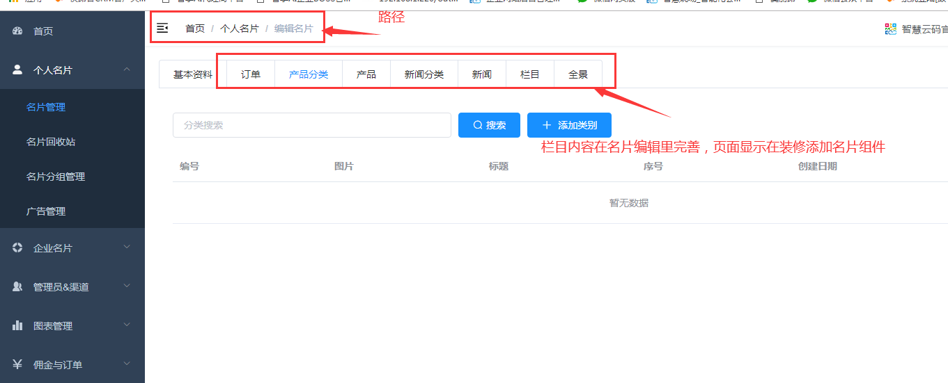Click the 添加类别 button
Image resolution: width=948 pixels, height=383 pixels.
coord(569,125)
